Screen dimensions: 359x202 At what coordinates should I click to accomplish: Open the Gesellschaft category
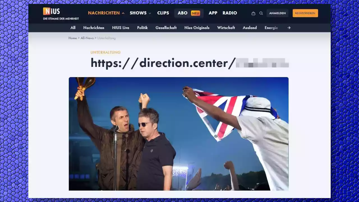(x=166, y=28)
